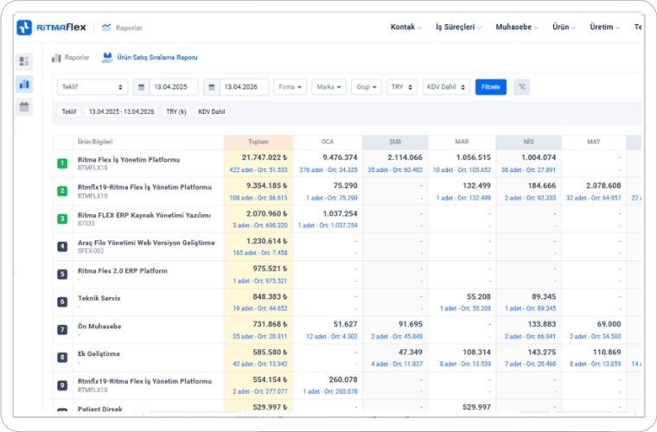Screen dimensions: 657x432
Task: Click the Ürün Satış Sıralama Raporu icon
Action: [x=107, y=58]
